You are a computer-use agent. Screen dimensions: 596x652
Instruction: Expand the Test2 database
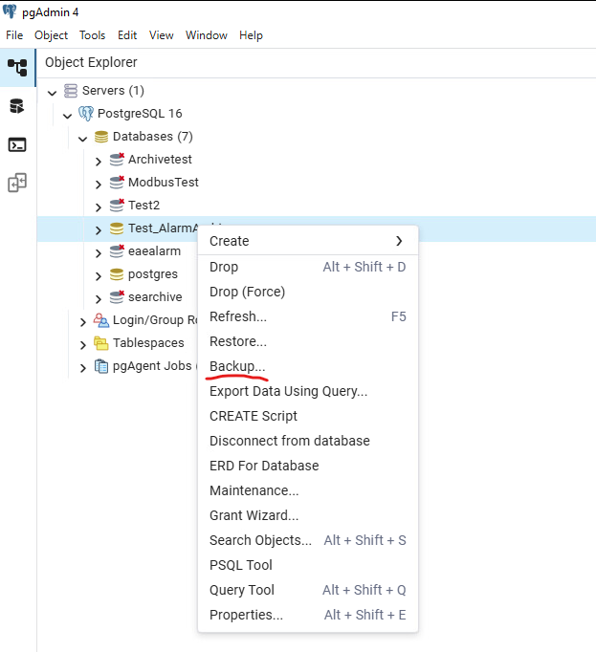99,207
